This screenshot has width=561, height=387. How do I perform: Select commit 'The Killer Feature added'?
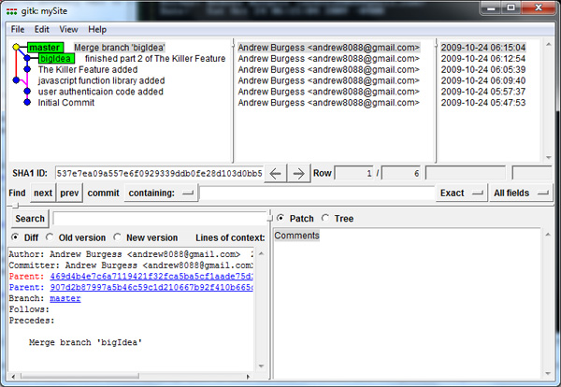point(88,69)
